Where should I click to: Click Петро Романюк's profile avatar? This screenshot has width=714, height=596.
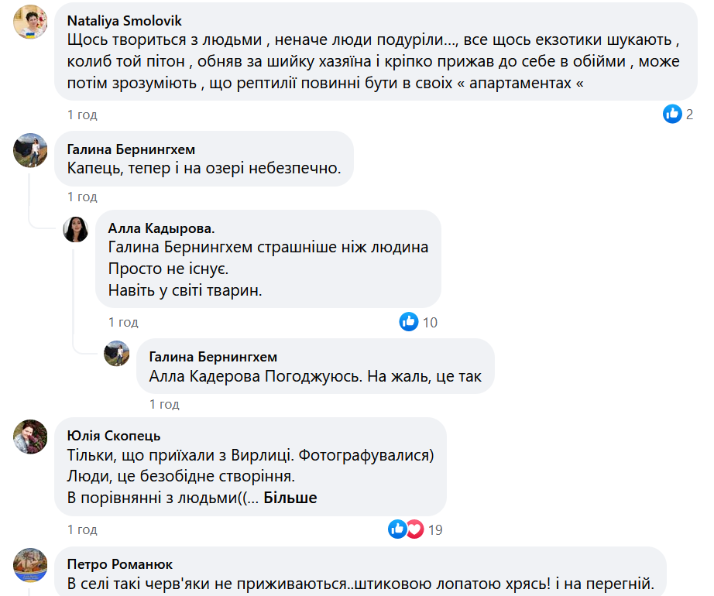(31, 565)
